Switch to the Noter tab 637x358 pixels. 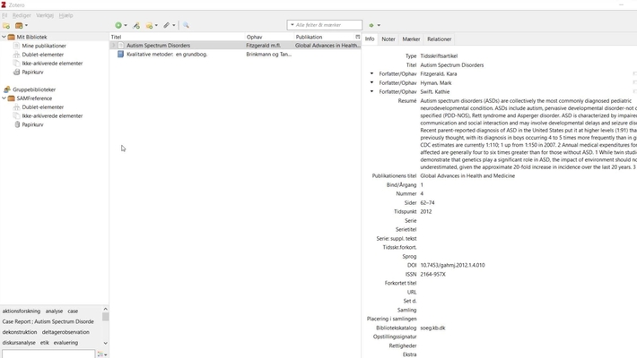coord(388,38)
